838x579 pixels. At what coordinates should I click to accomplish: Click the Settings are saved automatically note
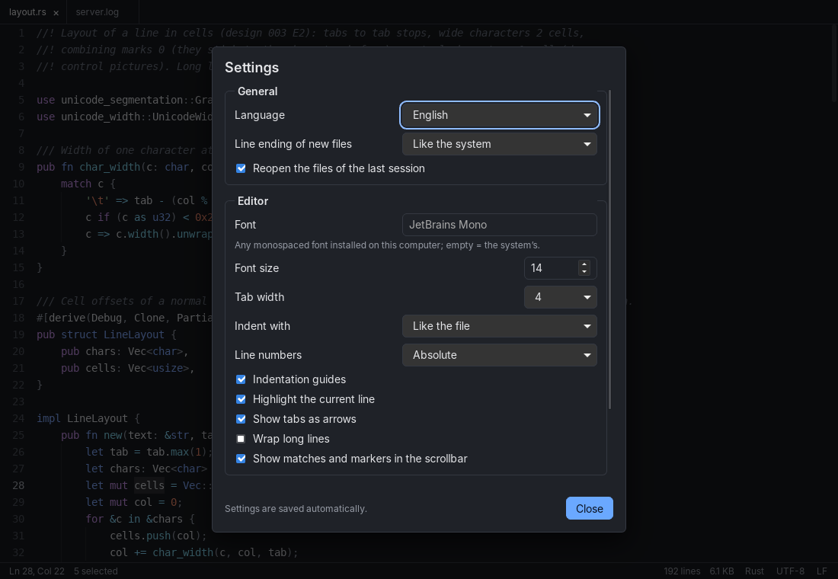click(296, 508)
